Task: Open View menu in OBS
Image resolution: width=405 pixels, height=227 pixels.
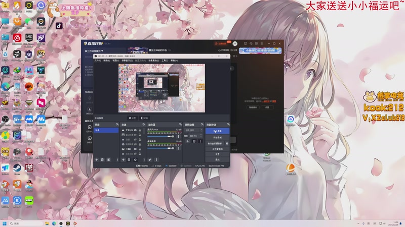Action: click(x=116, y=61)
